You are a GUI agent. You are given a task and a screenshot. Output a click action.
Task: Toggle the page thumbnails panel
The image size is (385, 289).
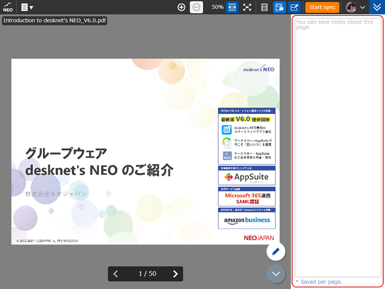tap(265, 7)
